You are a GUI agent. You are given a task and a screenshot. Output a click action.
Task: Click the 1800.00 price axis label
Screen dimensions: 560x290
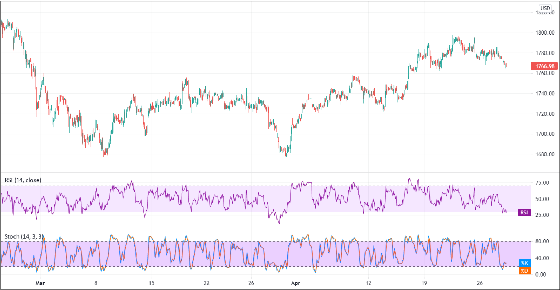545,33
